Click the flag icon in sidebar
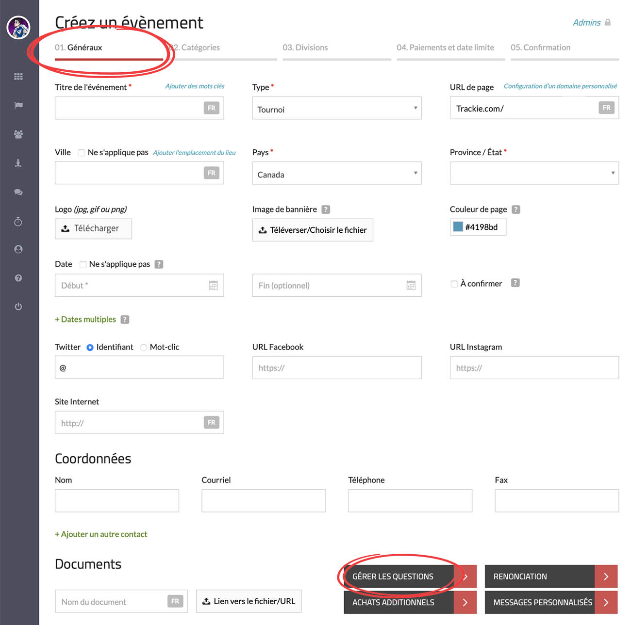 pyautogui.click(x=18, y=105)
